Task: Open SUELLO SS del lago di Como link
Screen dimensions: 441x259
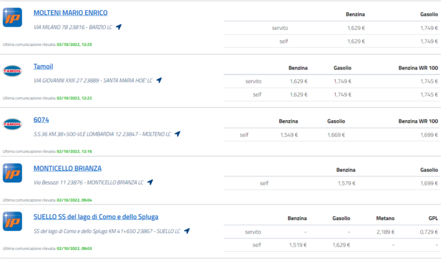Action: pos(95,217)
